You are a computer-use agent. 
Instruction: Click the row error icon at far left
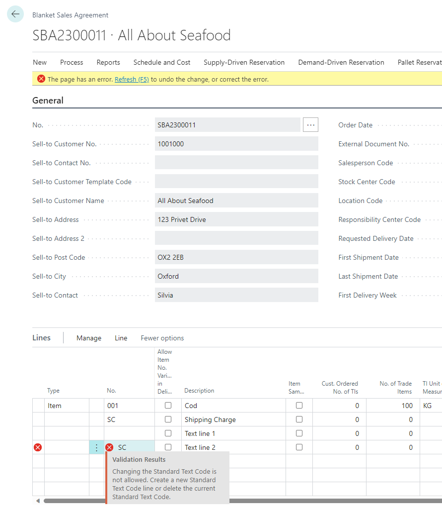click(x=38, y=447)
